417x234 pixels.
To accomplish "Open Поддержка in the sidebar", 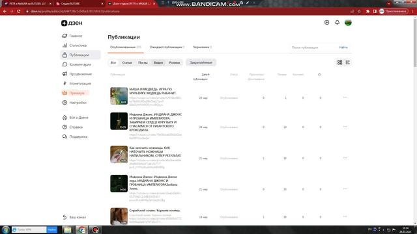I will coord(75,136).
